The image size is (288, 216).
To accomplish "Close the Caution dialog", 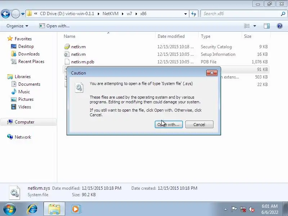I will click(x=212, y=73).
